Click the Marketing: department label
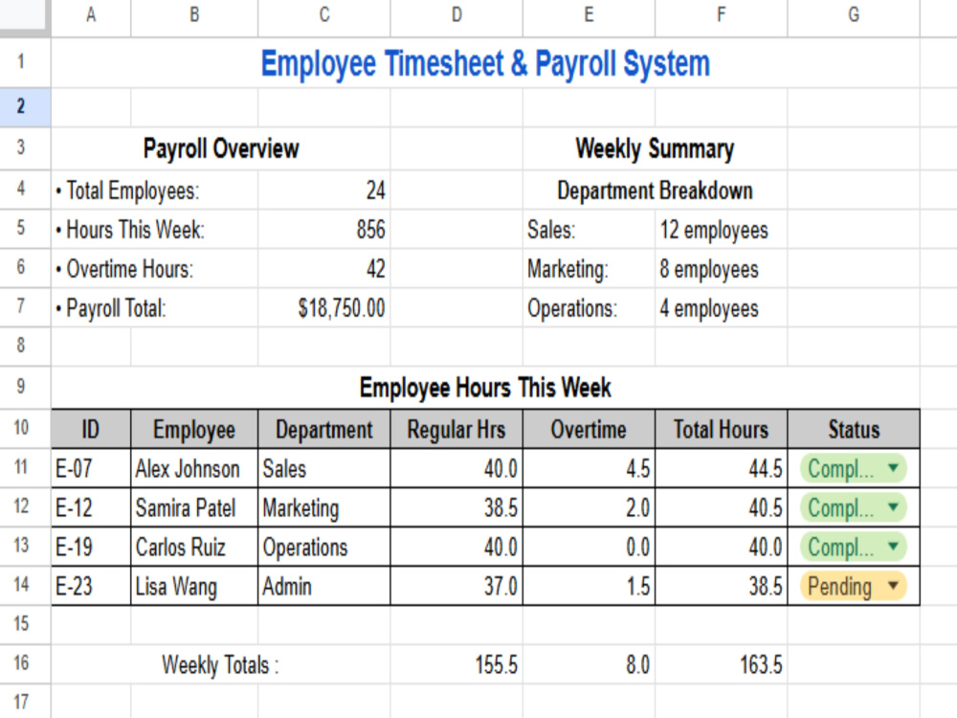957x718 pixels. [568, 269]
